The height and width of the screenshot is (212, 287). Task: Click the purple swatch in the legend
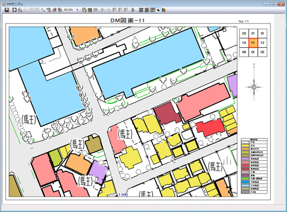(245, 159)
